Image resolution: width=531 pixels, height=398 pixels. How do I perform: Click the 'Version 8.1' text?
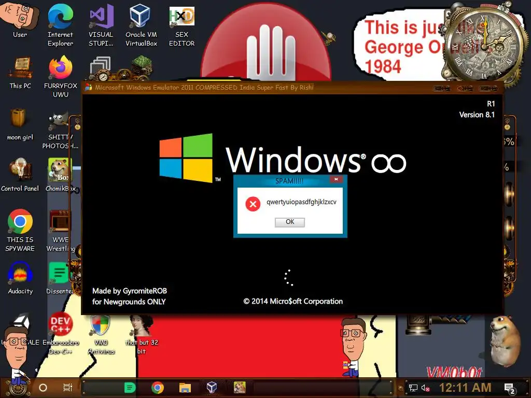[477, 115]
